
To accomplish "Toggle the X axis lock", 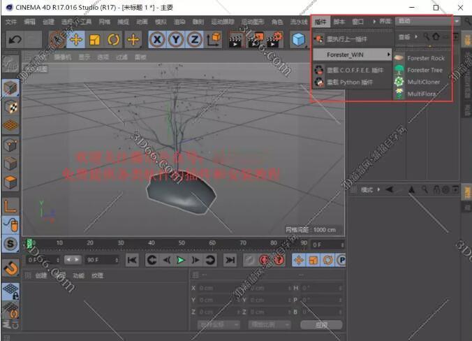I will (x=157, y=39).
